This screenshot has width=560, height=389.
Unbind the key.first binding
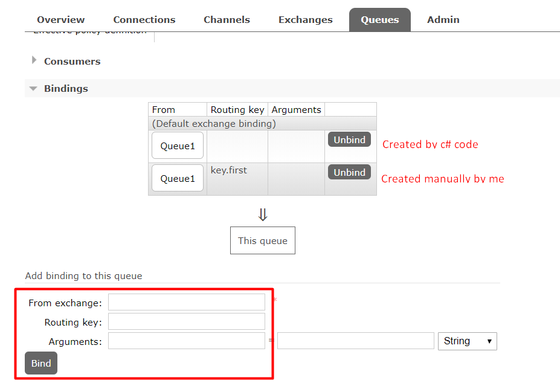coord(349,172)
